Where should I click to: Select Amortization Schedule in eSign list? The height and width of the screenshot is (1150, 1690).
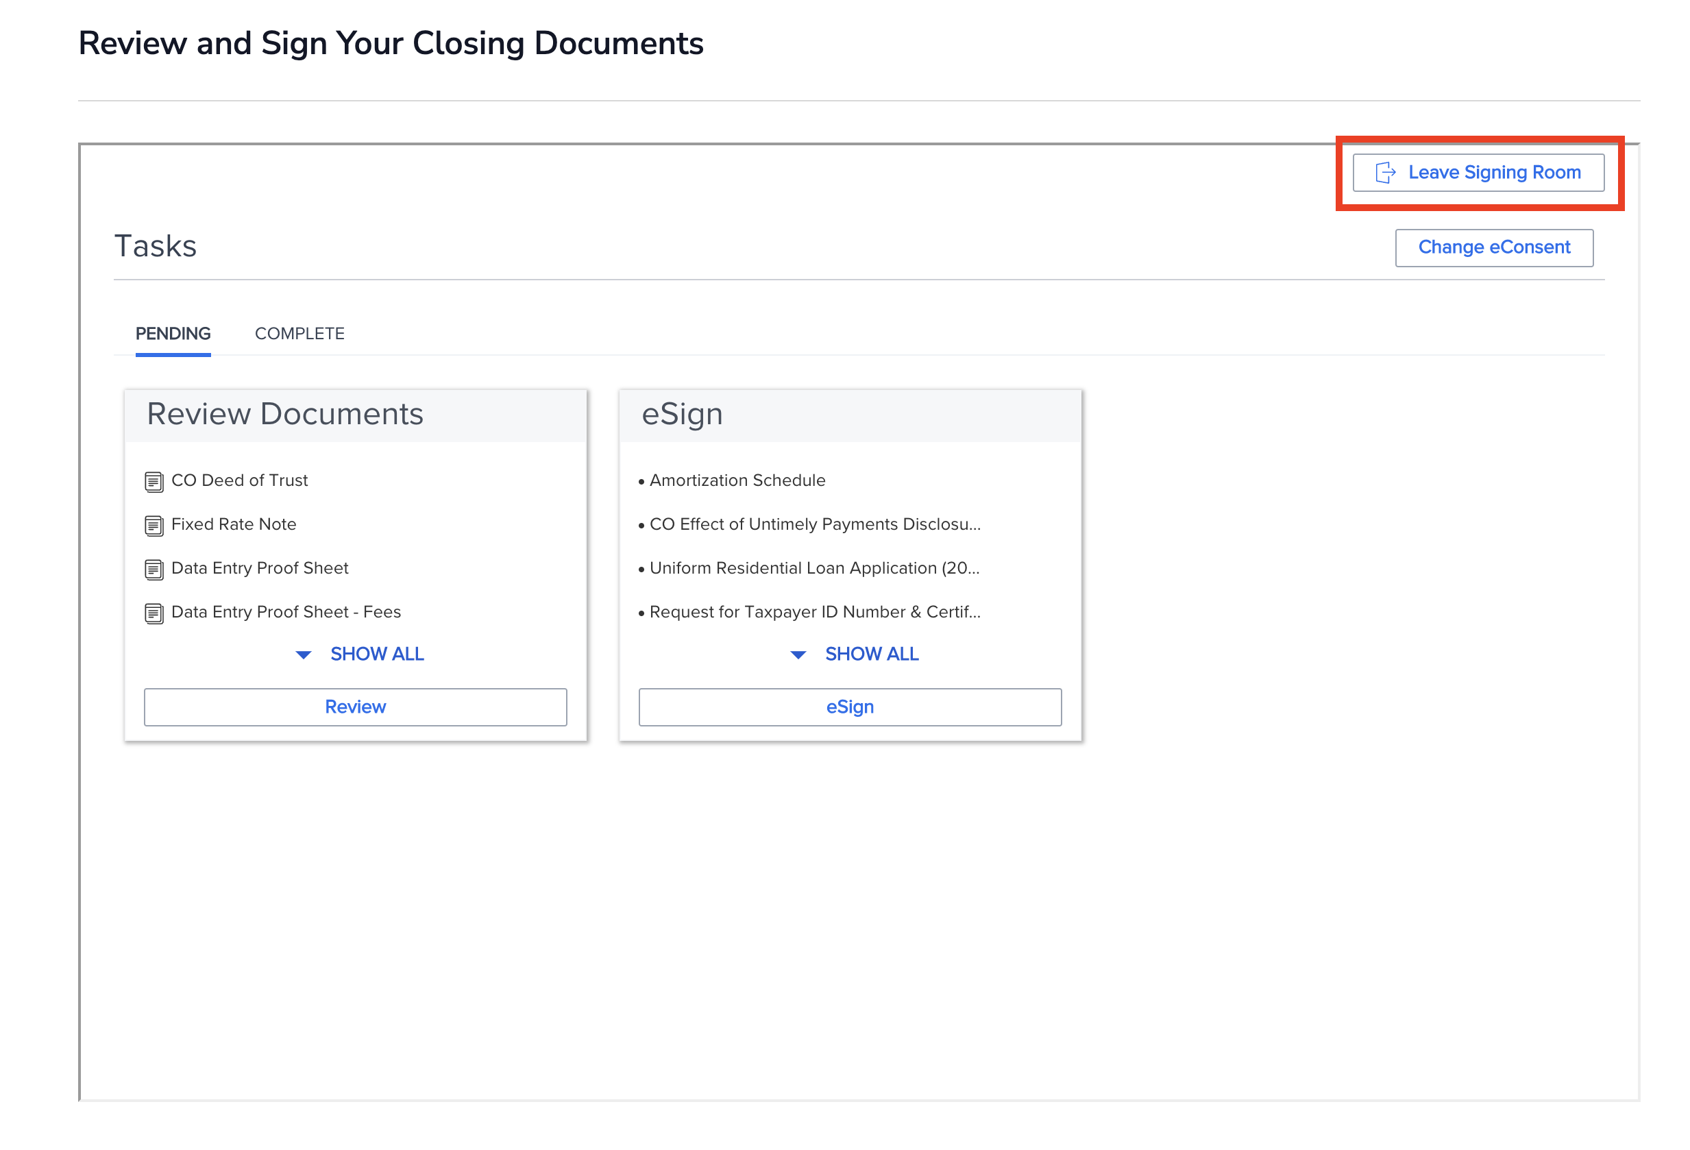[737, 480]
